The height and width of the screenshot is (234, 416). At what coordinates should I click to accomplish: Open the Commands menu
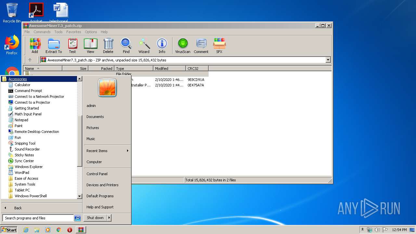[42, 32]
